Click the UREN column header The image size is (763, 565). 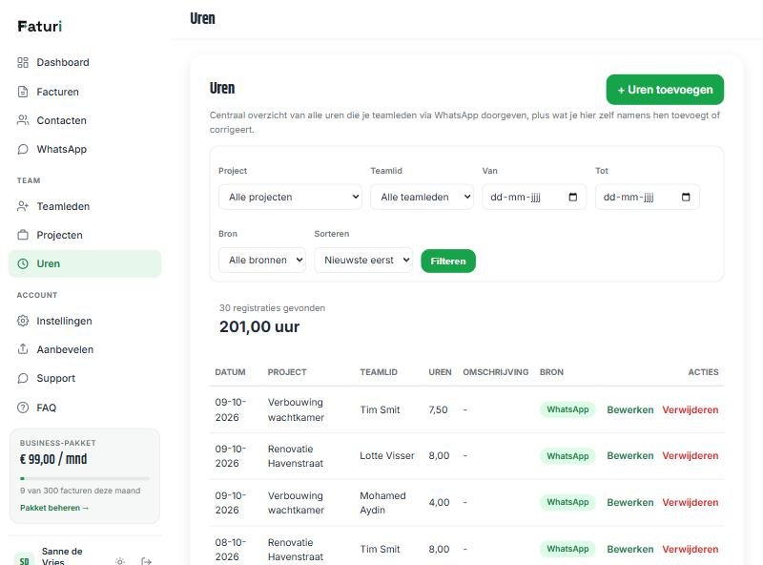click(440, 372)
